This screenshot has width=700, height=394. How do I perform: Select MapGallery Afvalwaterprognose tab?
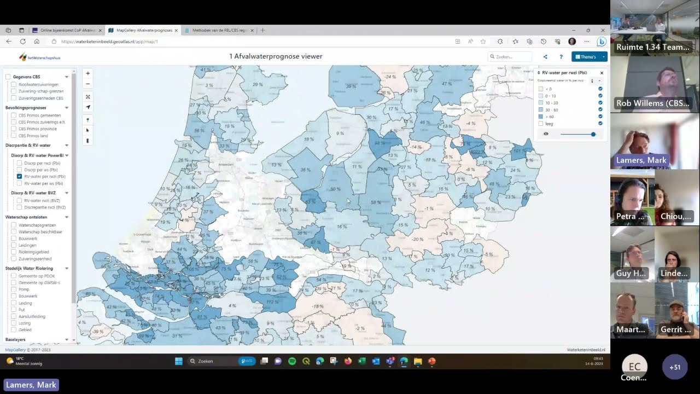[x=143, y=31]
